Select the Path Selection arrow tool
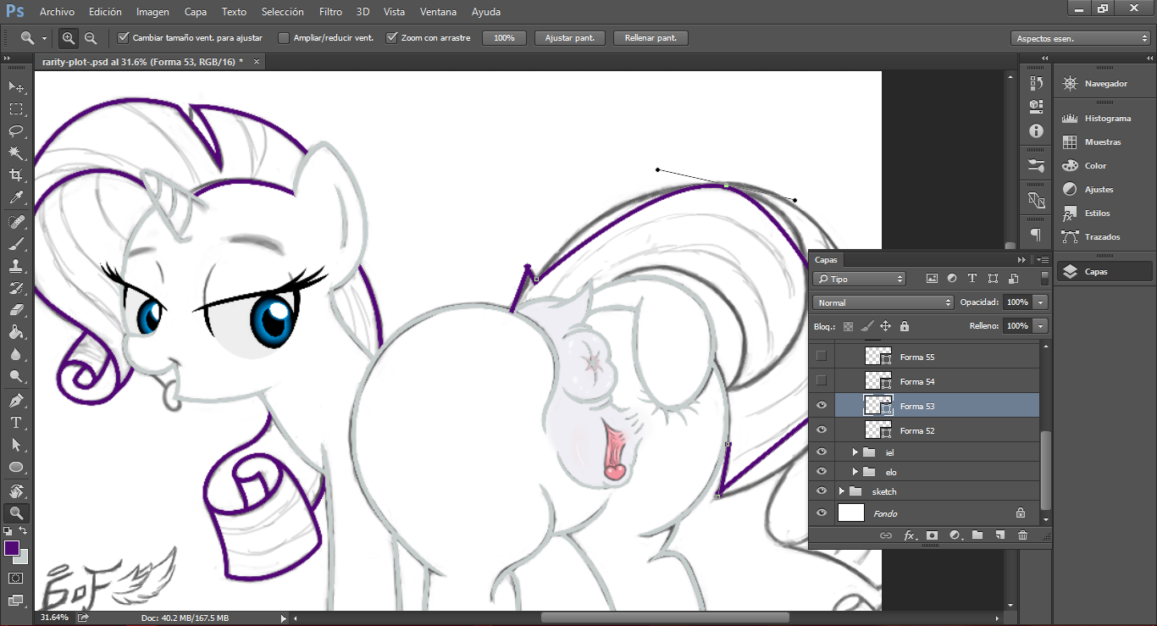Viewport: 1157px width, 626px height. (16, 445)
